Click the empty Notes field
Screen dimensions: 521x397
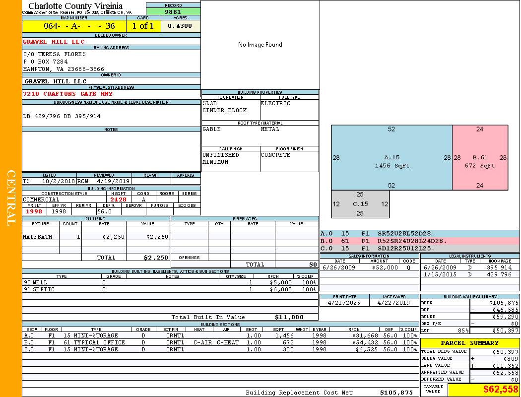tap(111, 151)
